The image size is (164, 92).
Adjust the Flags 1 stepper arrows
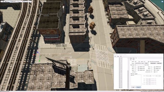138,68
